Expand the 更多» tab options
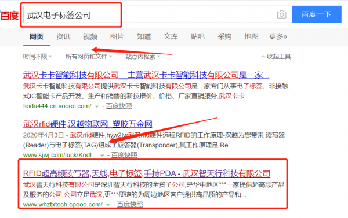This screenshot has width=348, height=218. (278, 36)
